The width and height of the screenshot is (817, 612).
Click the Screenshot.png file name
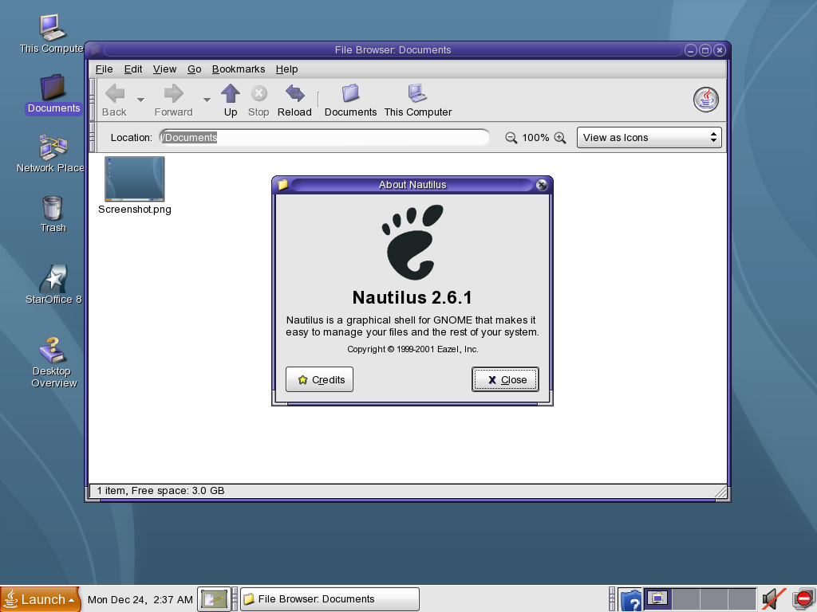[134, 210]
